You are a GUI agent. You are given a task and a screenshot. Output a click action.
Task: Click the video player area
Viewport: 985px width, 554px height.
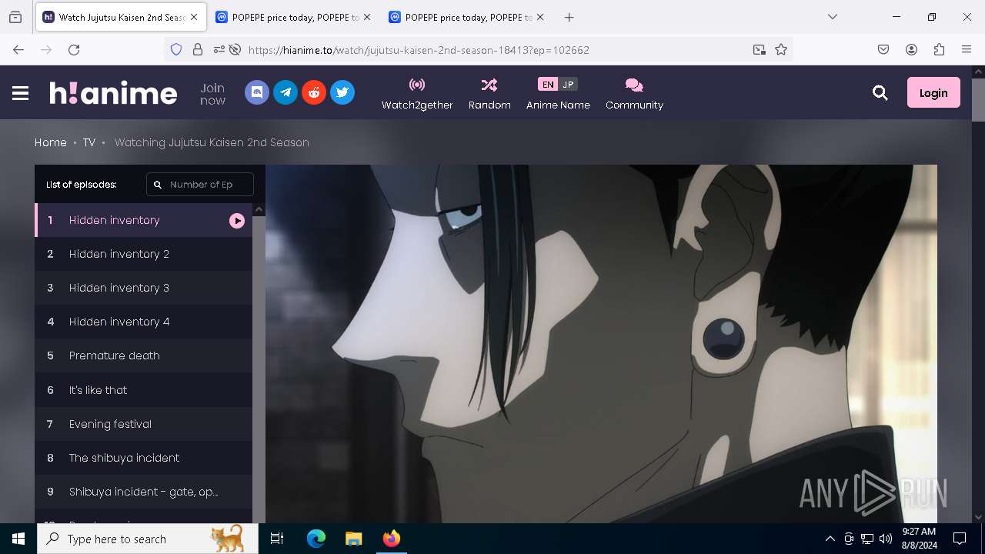pyautogui.click(x=601, y=344)
